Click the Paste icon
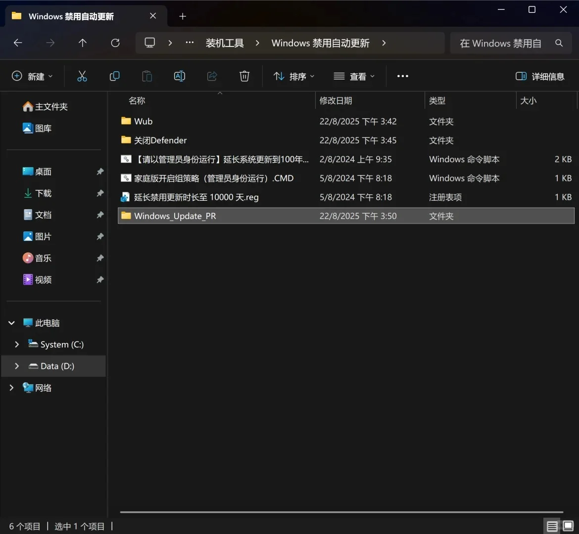Screen dimensions: 579x534 (146, 76)
